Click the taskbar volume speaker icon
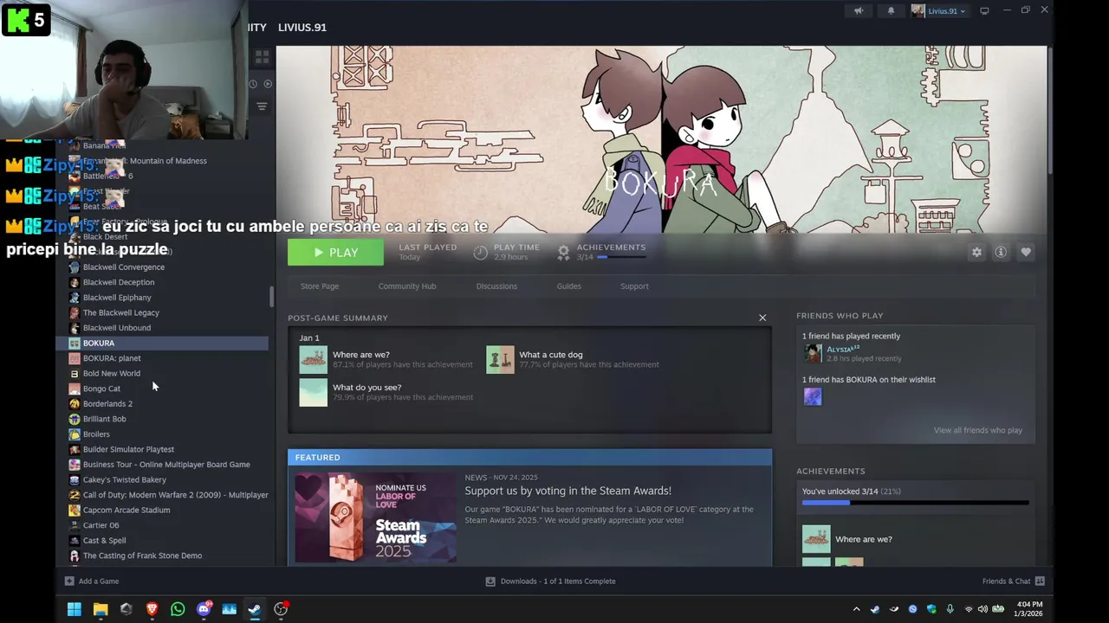 [x=983, y=609]
